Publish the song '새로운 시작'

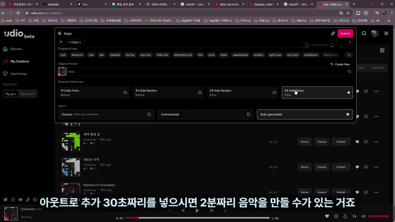(341, 167)
